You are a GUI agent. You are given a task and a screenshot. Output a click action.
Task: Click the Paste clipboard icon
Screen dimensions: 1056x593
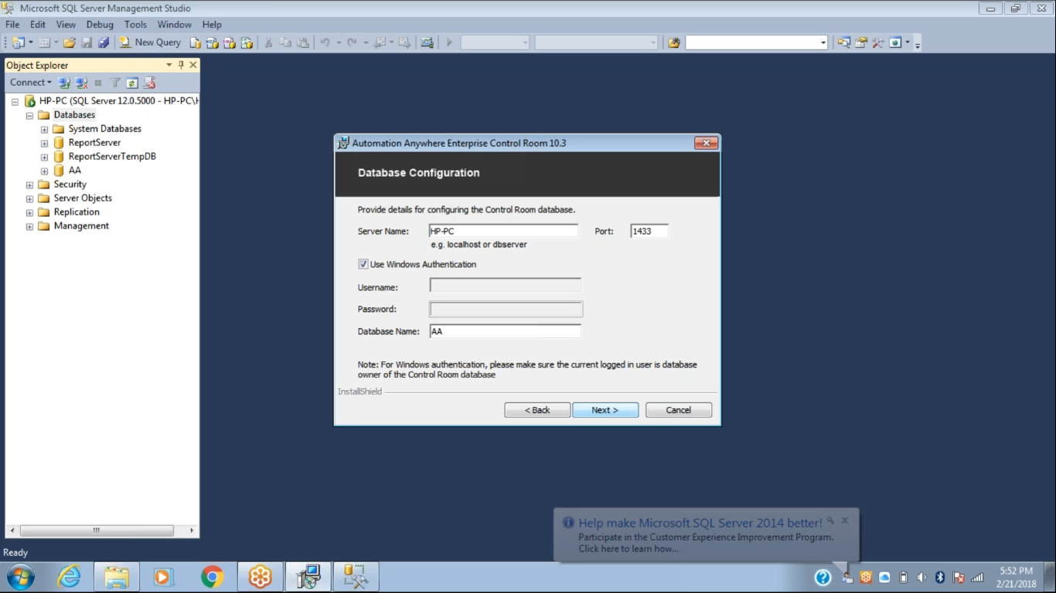[x=303, y=42]
